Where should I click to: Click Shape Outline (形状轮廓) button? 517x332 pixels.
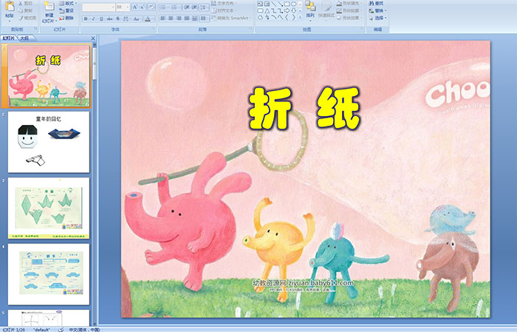coord(349,10)
